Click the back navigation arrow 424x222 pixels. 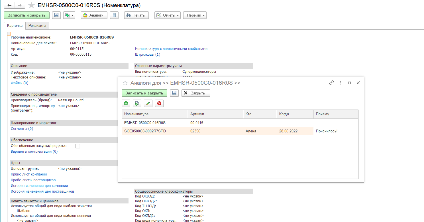point(9,5)
